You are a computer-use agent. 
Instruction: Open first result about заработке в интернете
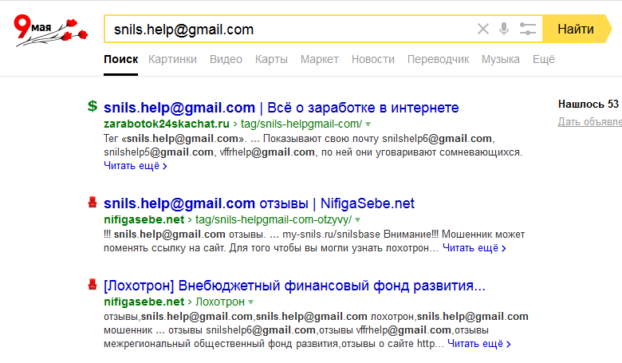[281, 108]
